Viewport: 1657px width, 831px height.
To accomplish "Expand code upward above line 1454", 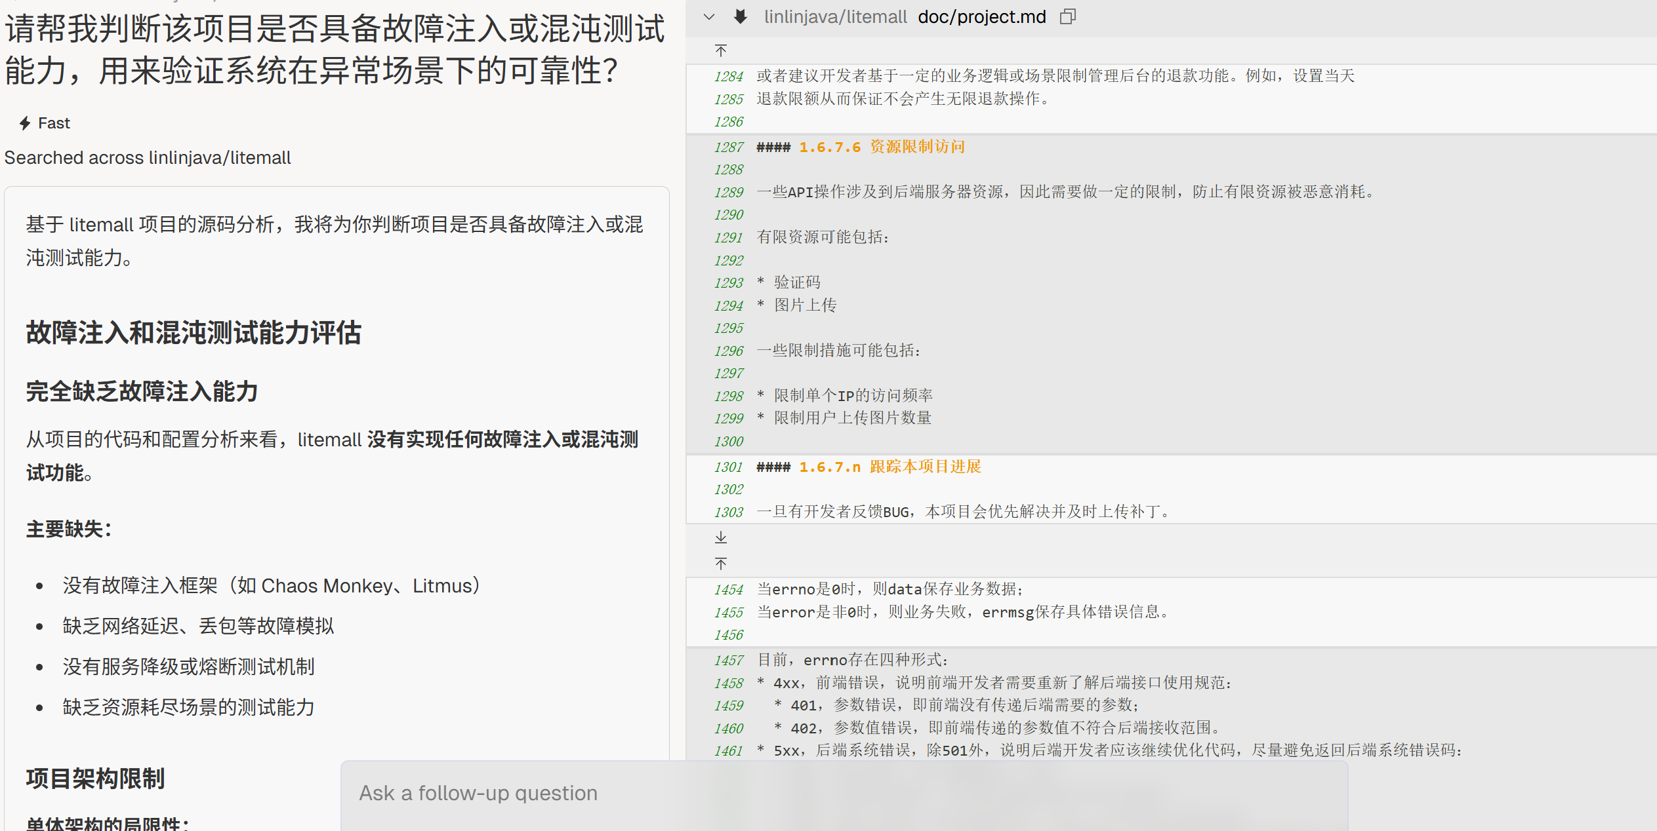I will pos(721,564).
